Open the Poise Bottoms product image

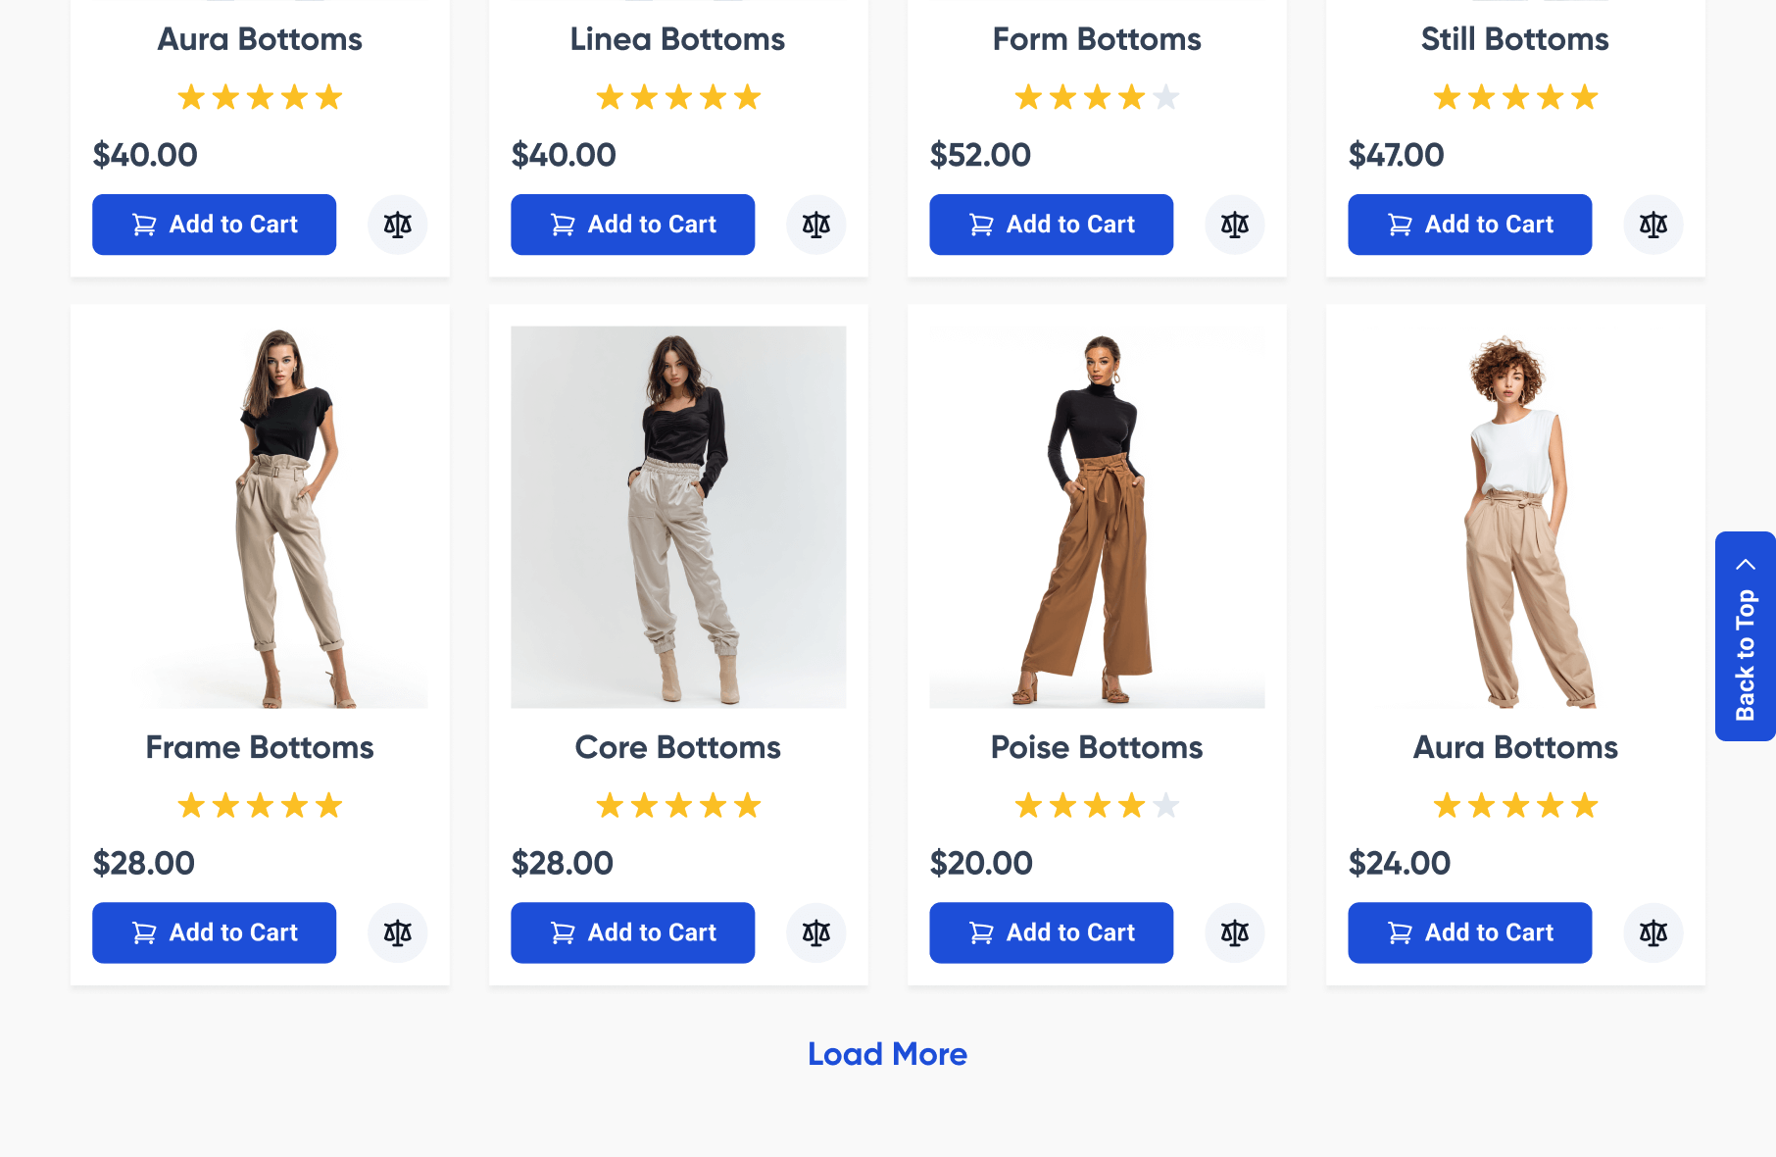click(1097, 517)
